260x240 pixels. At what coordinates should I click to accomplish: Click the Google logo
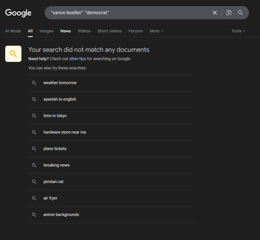18,13
